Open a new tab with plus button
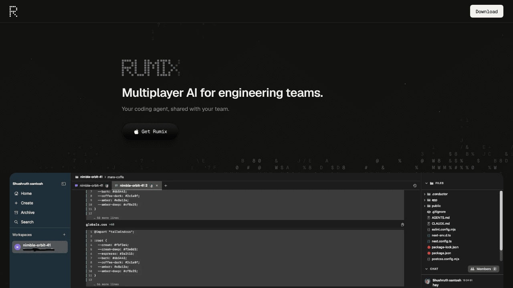513x288 pixels. 166,186
